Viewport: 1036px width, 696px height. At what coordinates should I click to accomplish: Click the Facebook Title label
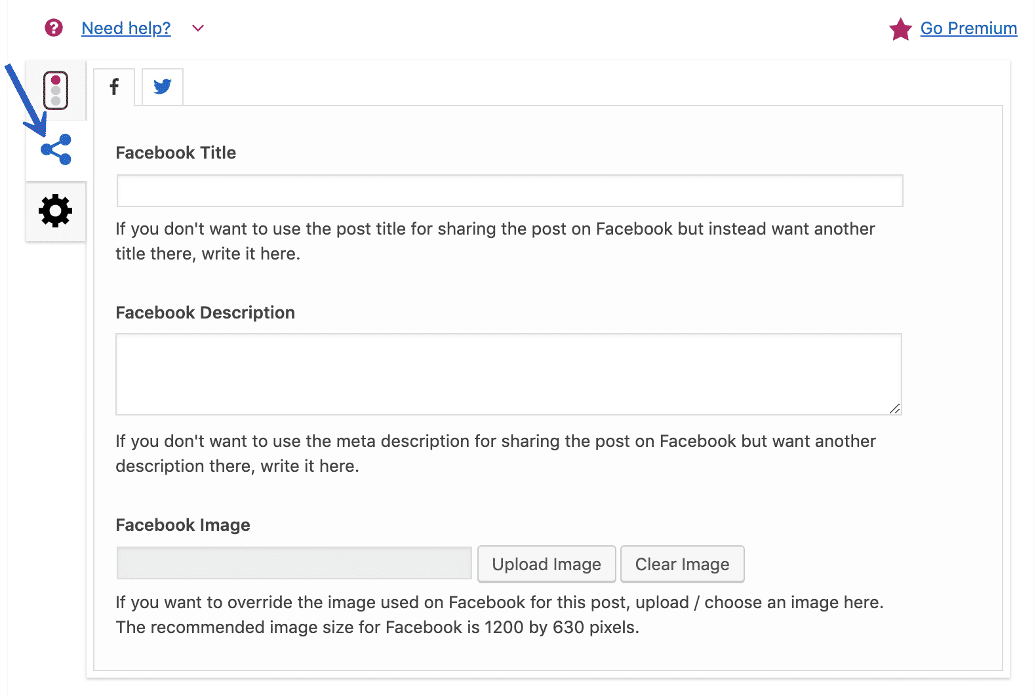pyautogui.click(x=176, y=153)
